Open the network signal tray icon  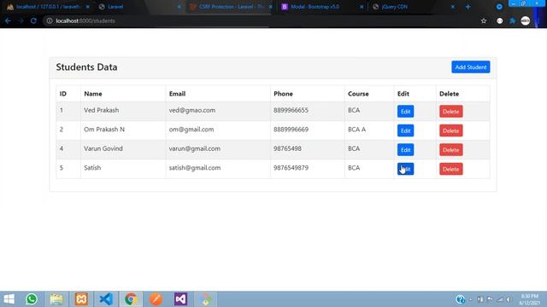[x=500, y=299]
